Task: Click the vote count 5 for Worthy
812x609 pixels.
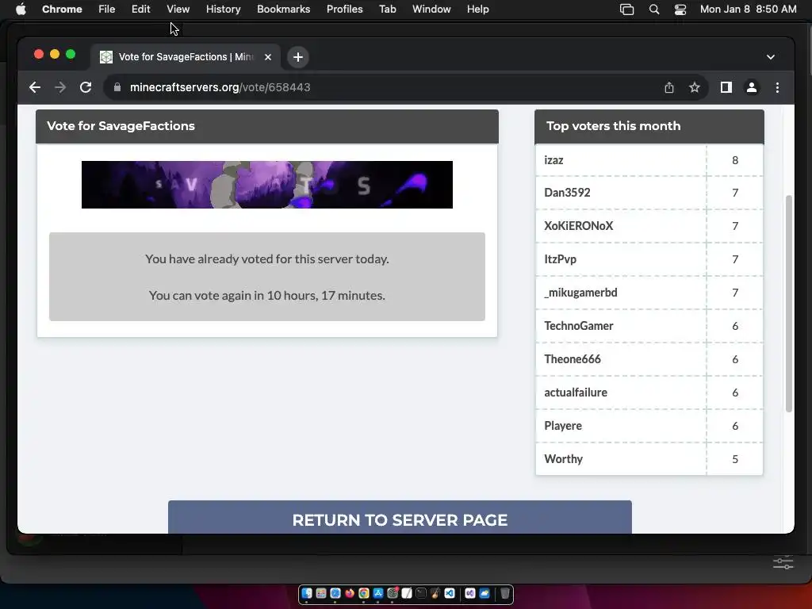Action: [735, 459]
